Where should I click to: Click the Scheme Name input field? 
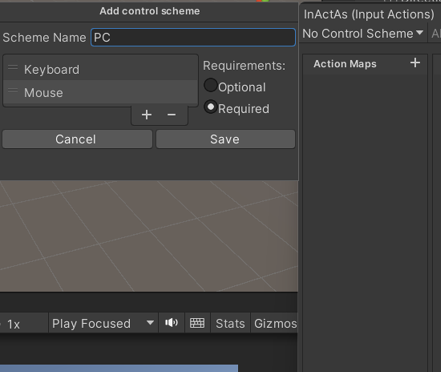193,37
